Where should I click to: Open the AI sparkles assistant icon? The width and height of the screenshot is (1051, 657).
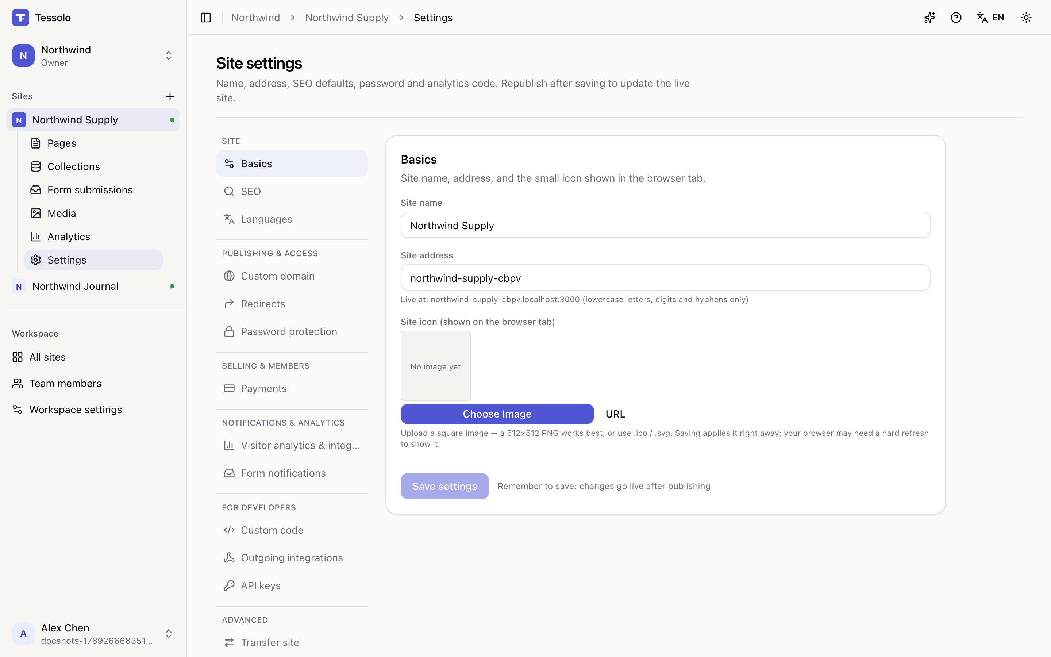[929, 18]
